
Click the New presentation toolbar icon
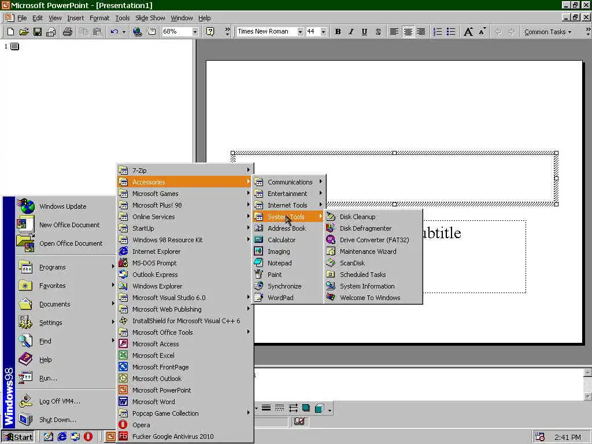(10, 32)
